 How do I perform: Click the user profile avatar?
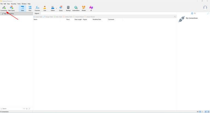(x=205, y=8)
